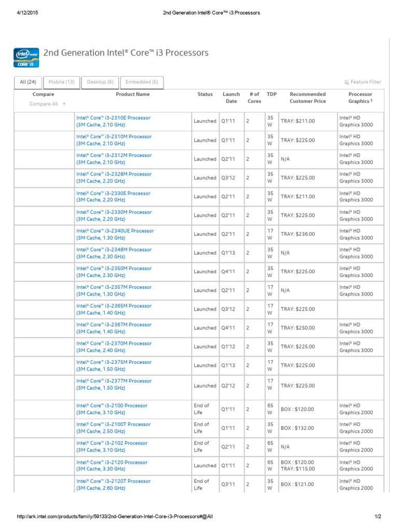The height and width of the screenshot is (530, 398).
Task: Click the Status column header
Action: click(205, 94)
